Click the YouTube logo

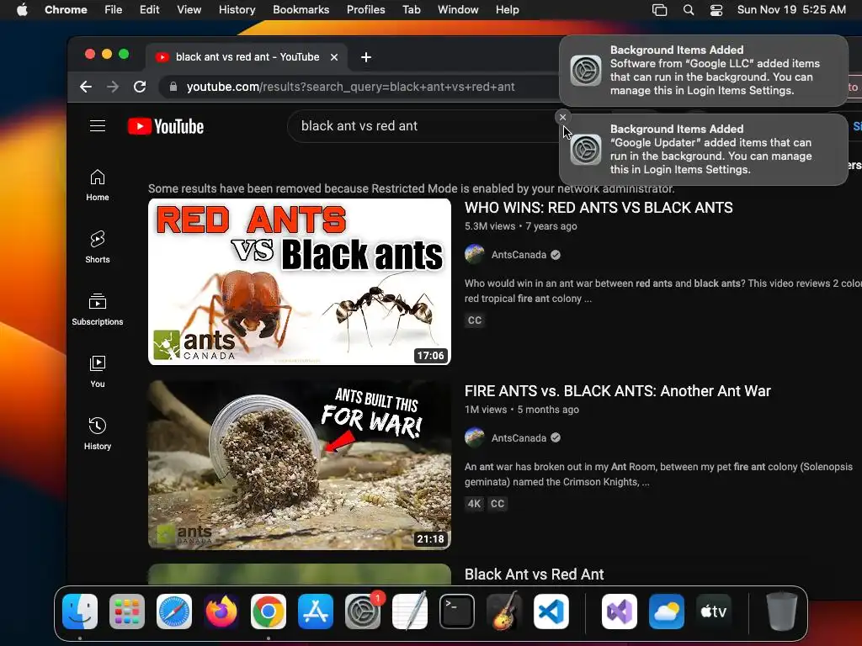click(x=166, y=126)
